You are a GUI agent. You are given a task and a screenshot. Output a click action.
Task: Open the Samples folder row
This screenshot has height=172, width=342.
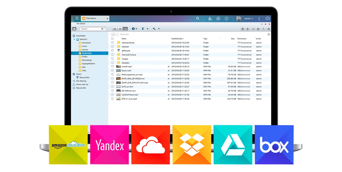190,63
